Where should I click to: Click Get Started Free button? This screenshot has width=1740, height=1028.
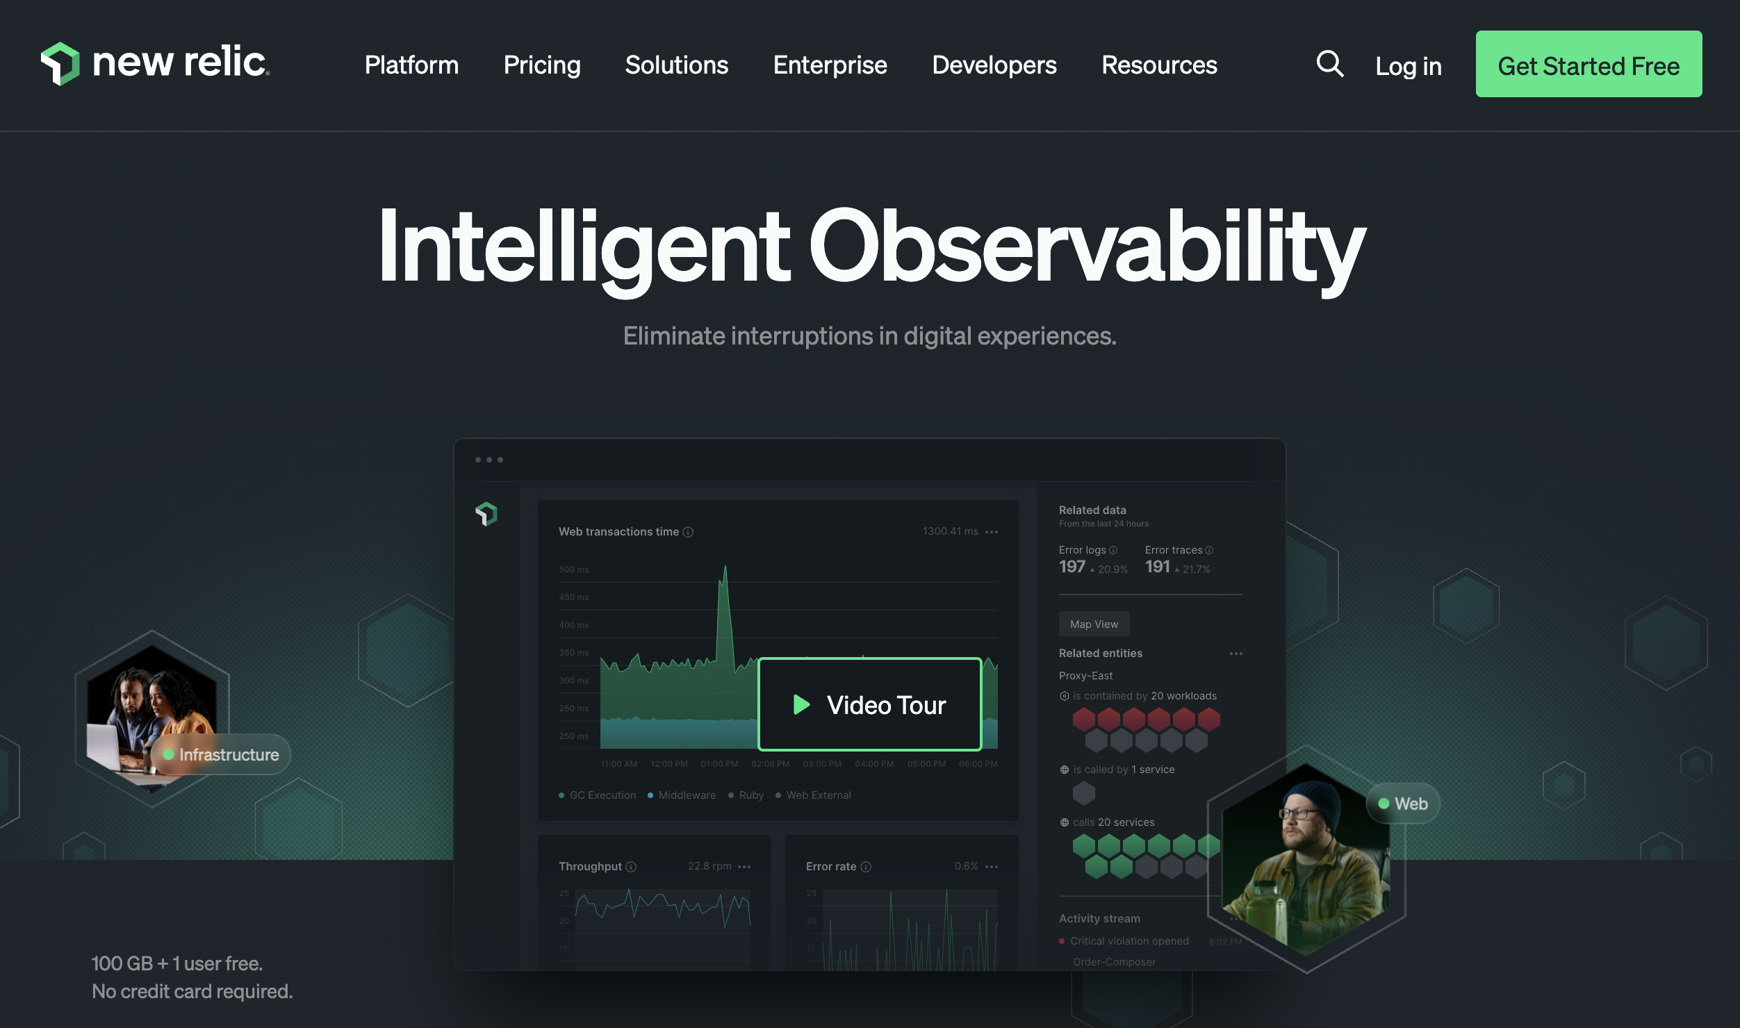click(1589, 63)
